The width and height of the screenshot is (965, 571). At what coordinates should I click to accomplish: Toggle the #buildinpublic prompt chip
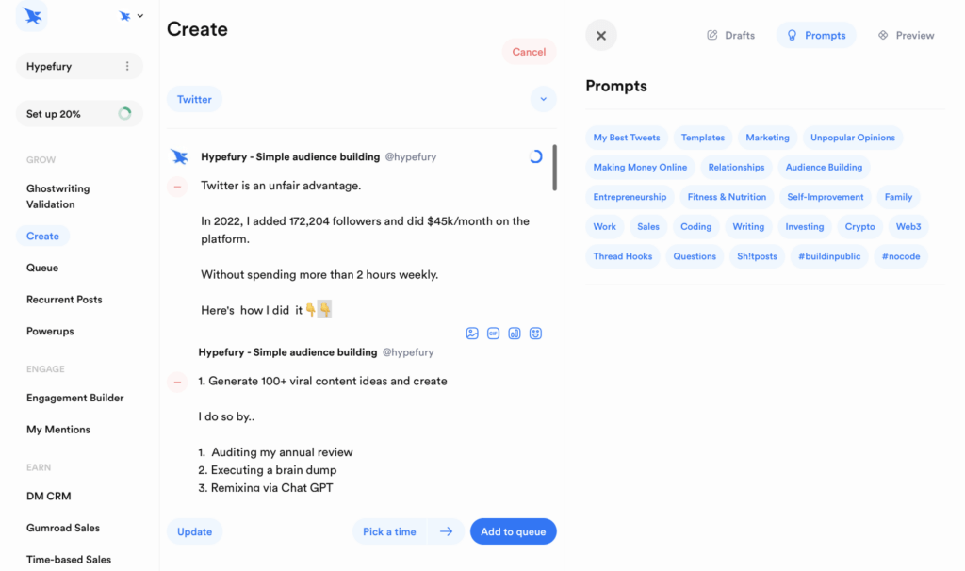click(829, 256)
